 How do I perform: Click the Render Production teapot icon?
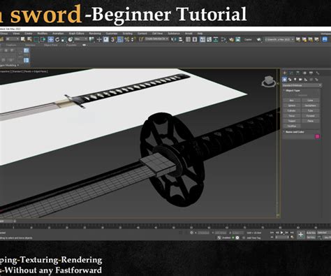(259, 39)
